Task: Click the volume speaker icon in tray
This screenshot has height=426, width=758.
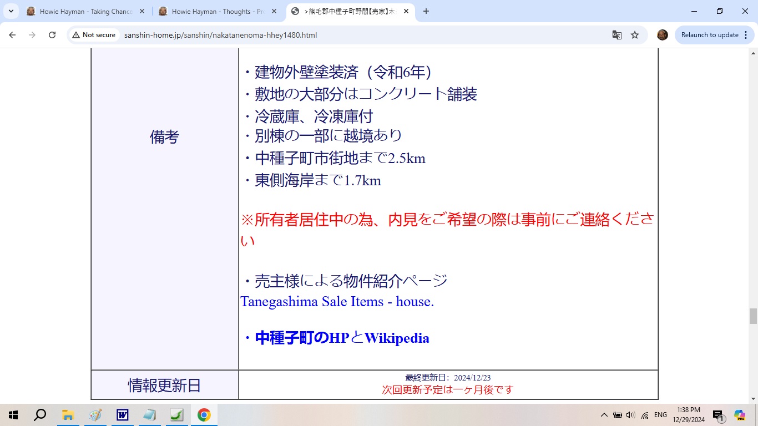Action: pyautogui.click(x=630, y=415)
